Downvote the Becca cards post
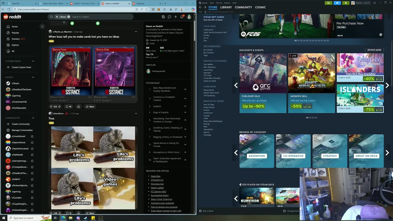 click(x=59, y=107)
